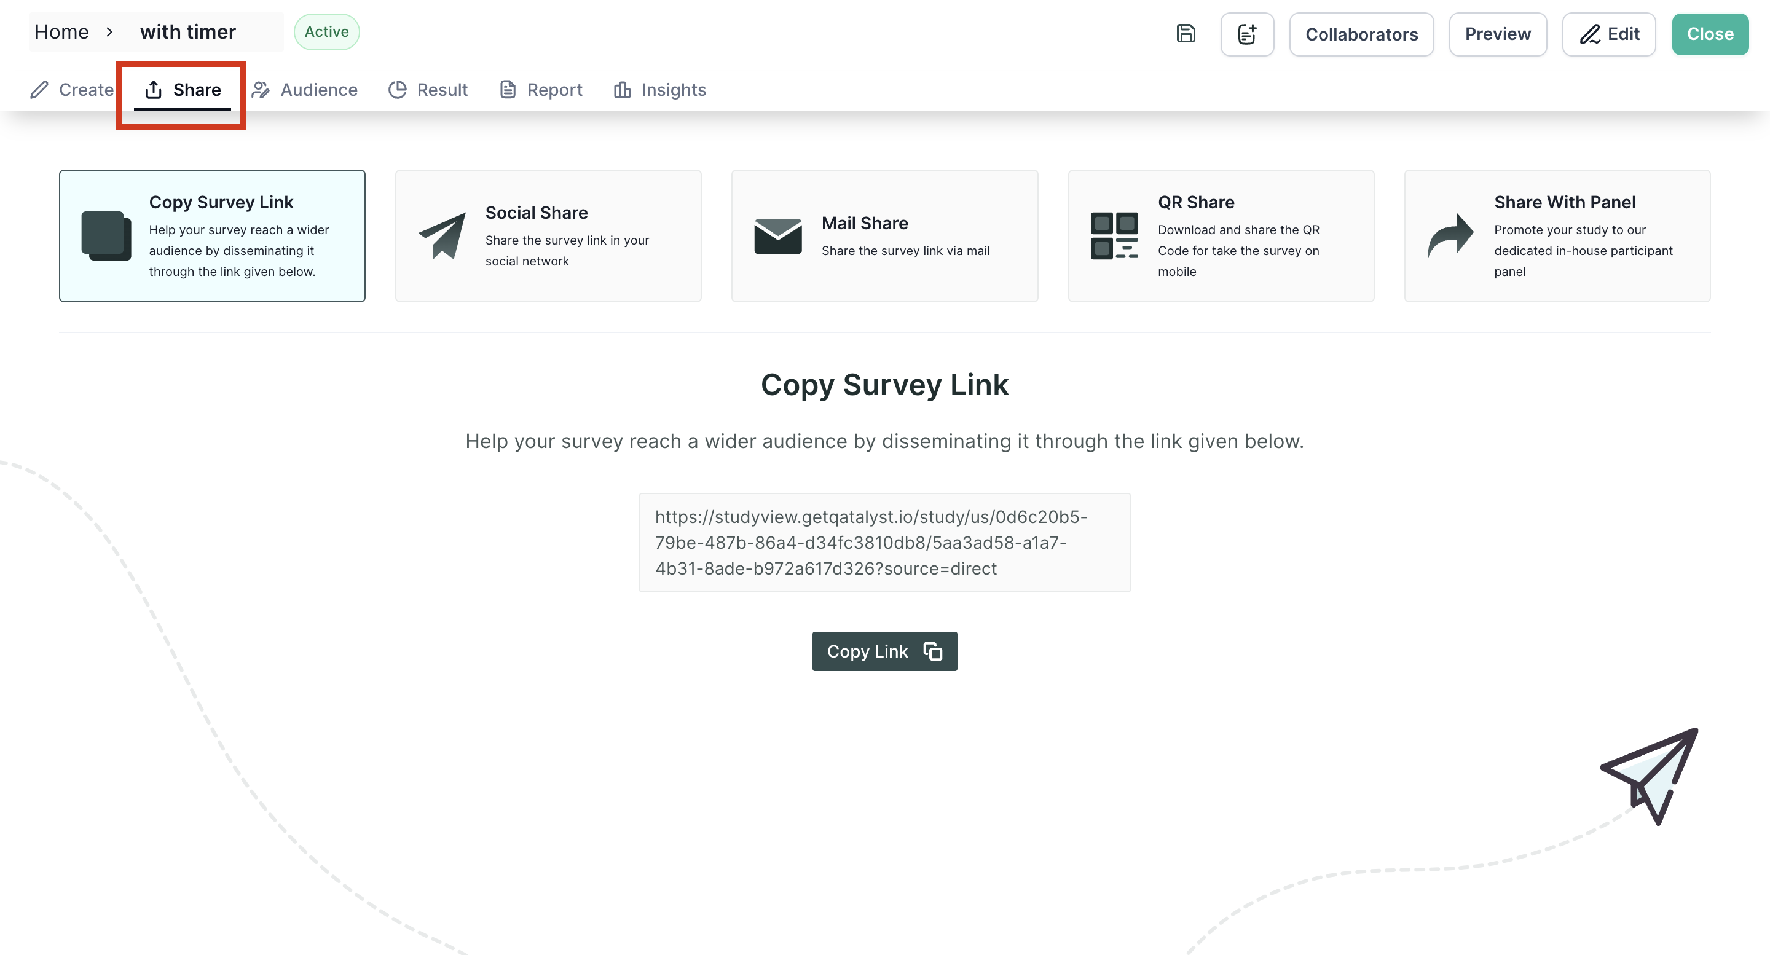The height and width of the screenshot is (955, 1770).
Task: Click the copy icon in Copy Link
Action: pyautogui.click(x=932, y=651)
